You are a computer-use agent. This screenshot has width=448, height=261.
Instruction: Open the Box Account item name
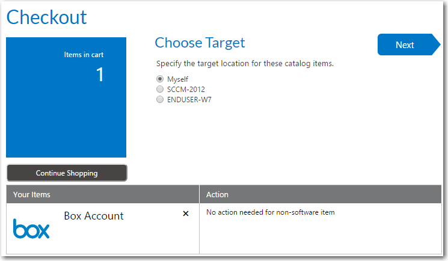93,216
